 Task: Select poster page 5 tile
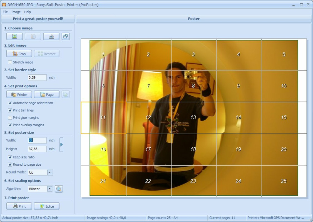[x=284, y=54]
